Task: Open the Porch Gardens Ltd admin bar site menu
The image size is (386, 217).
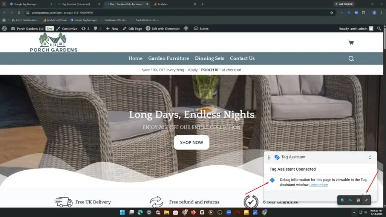Action: pos(27,29)
